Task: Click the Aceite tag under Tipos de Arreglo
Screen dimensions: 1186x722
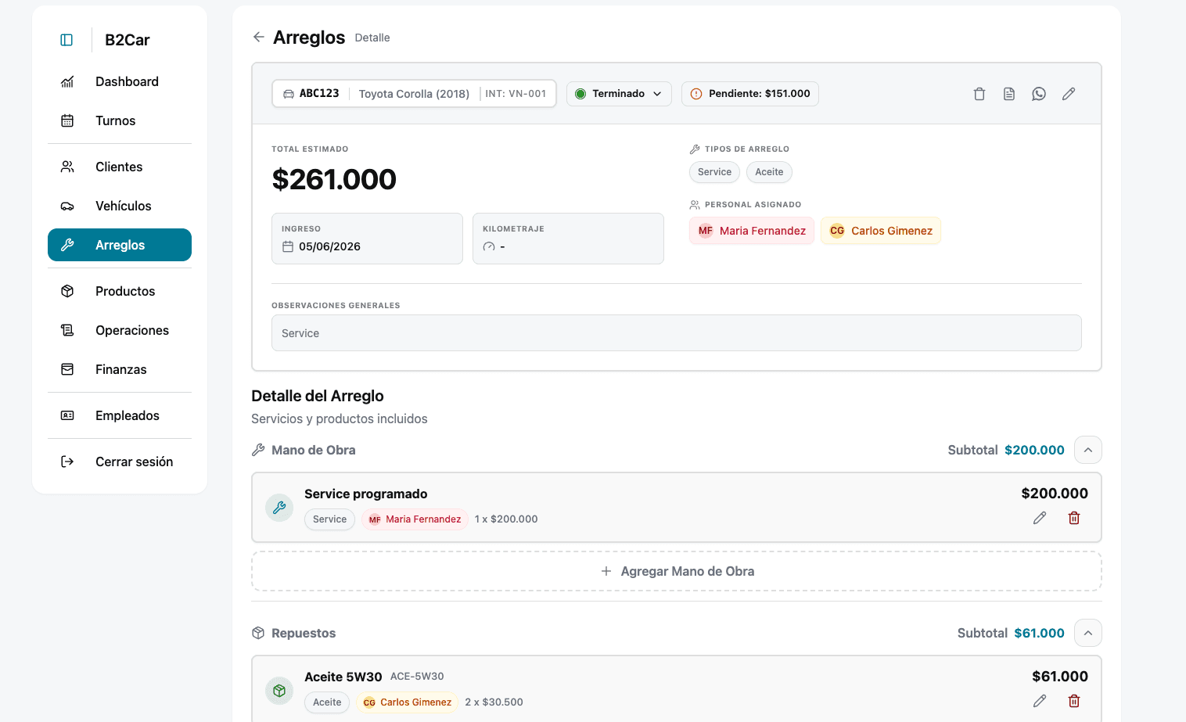Action: (x=769, y=172)
